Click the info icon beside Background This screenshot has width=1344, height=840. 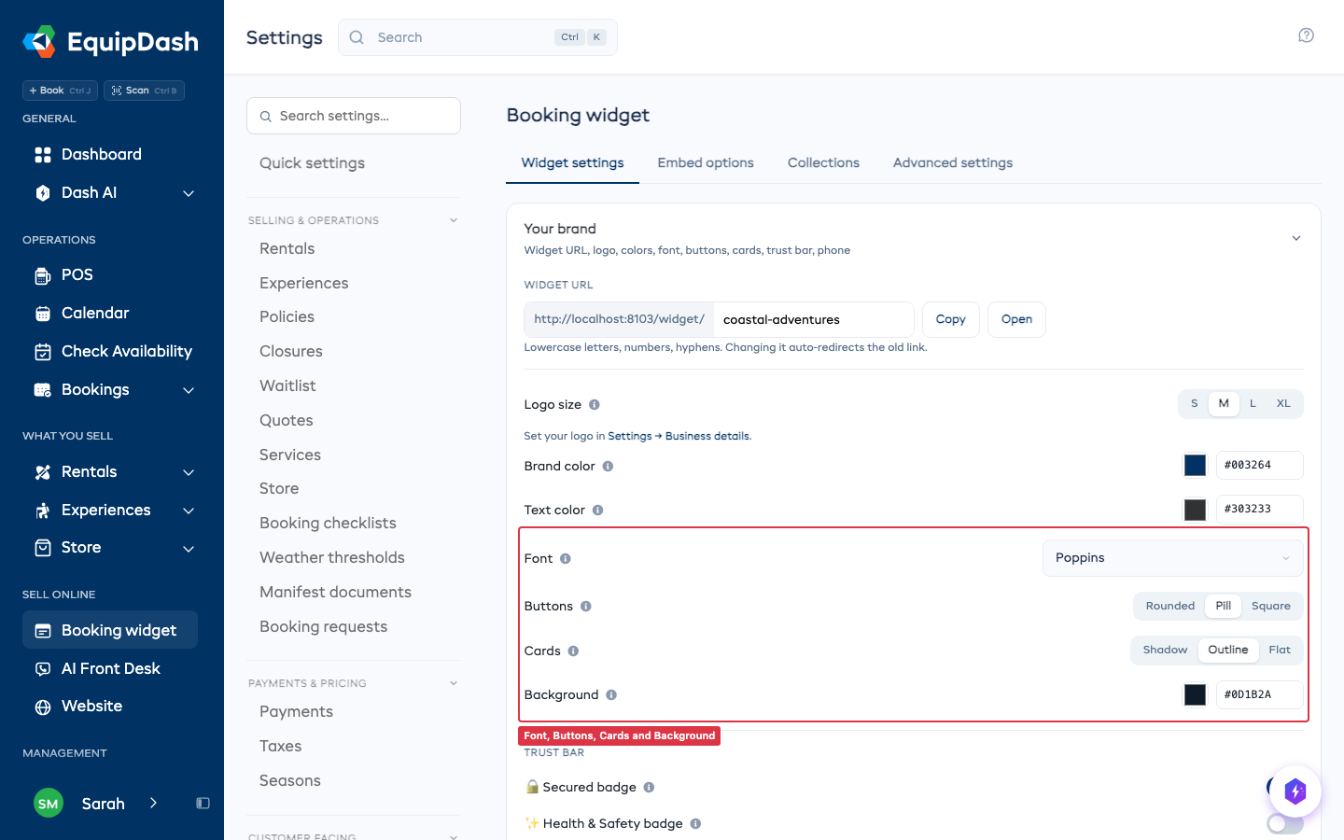pyautogui.click(x=611, y=695)
